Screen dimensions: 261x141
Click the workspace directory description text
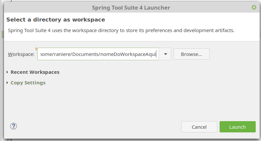pyautogui.click(x=121, y=30)
